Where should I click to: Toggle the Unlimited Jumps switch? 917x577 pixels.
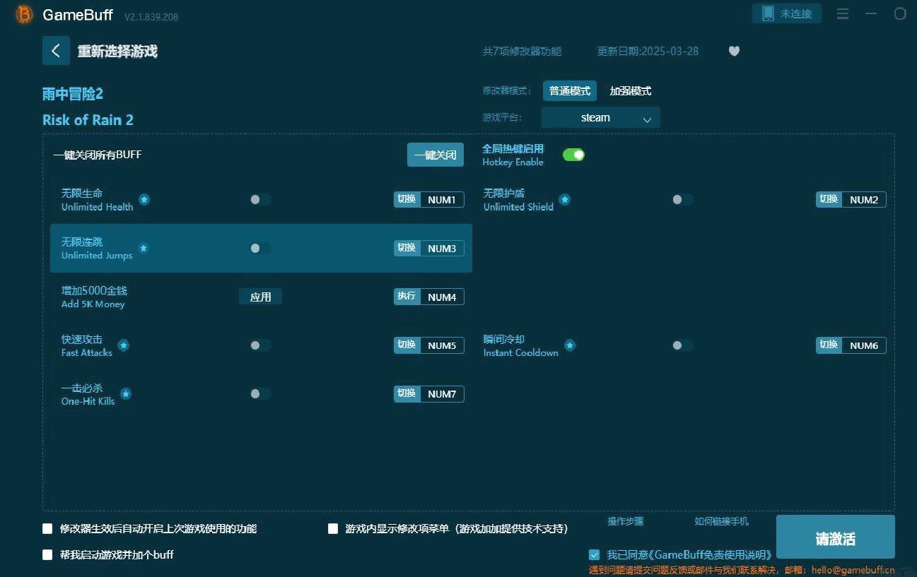coord(260,249)
